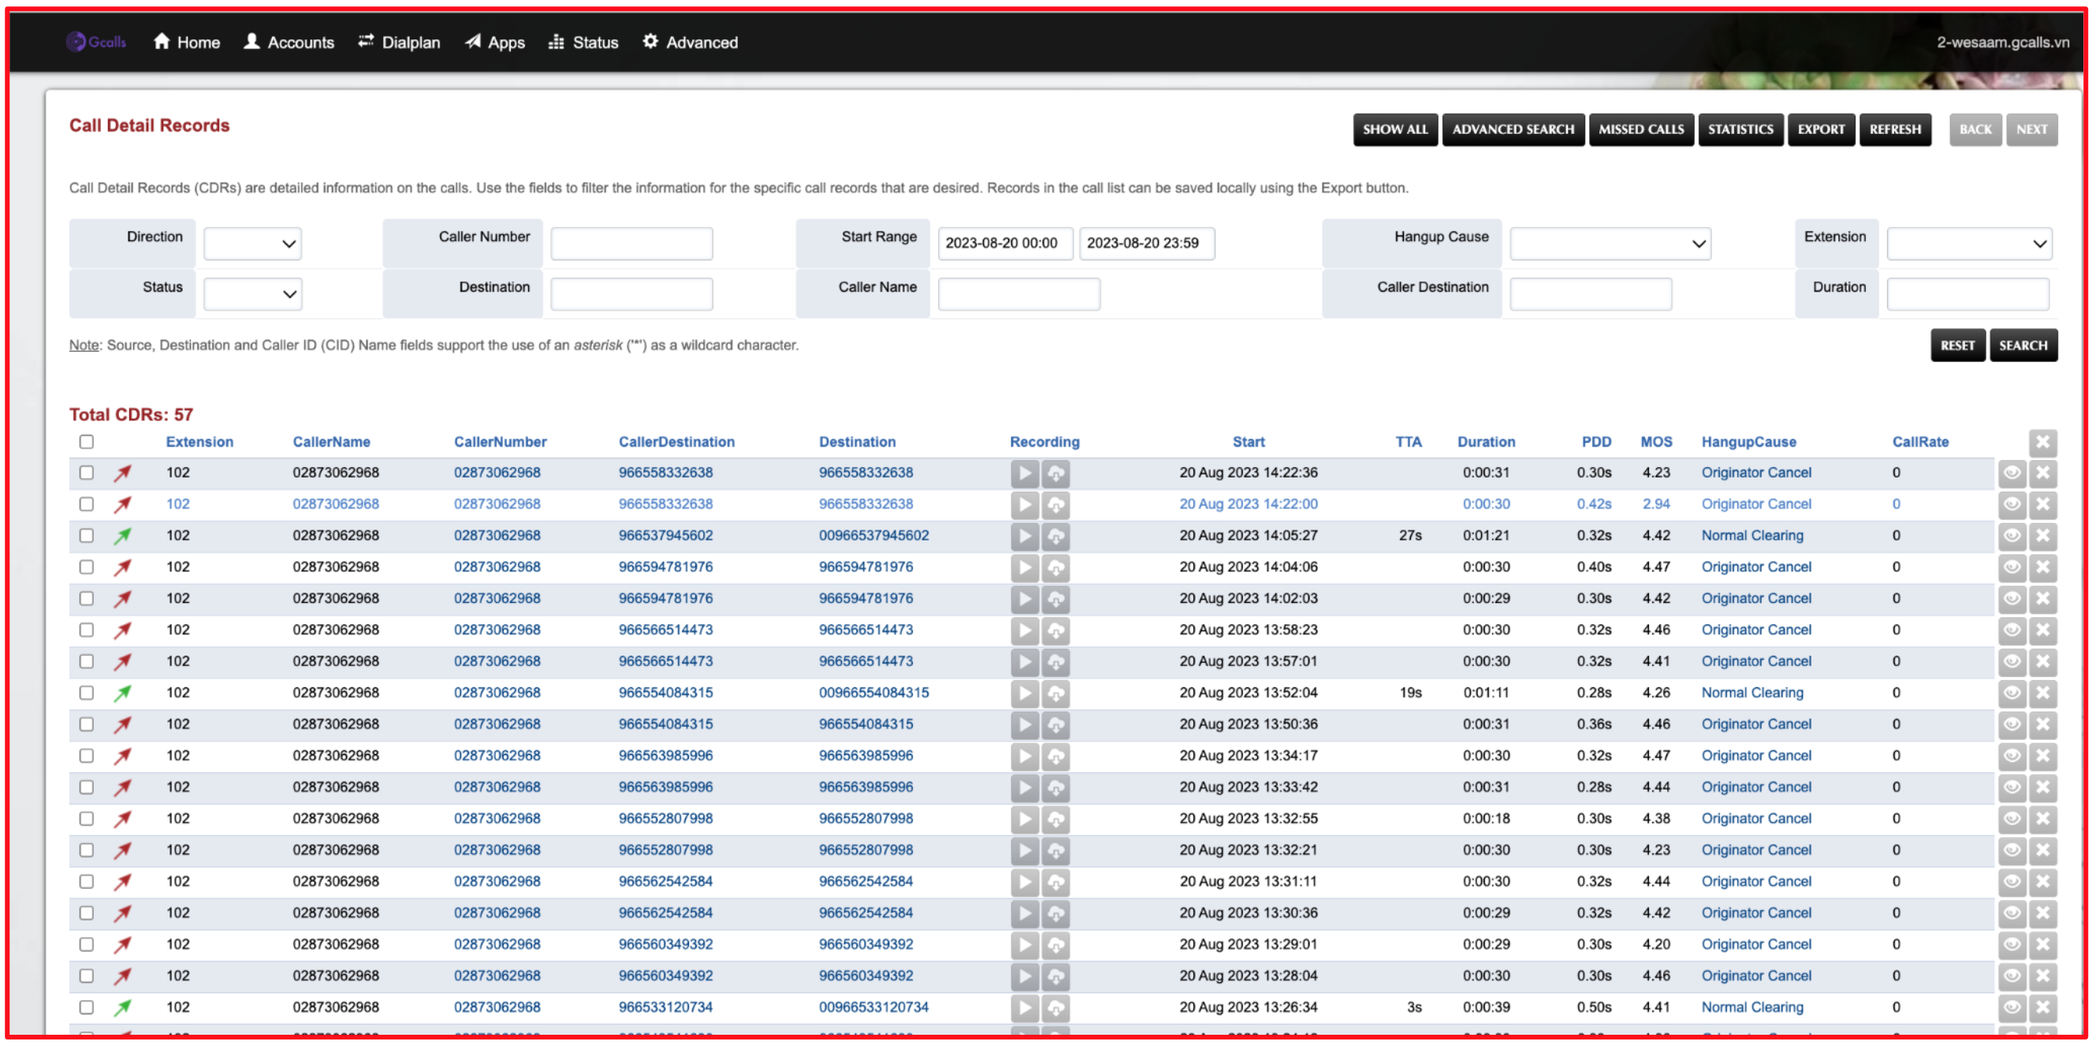
Task: Check the select-all records checkbox
Action: [x=87, y=441]
